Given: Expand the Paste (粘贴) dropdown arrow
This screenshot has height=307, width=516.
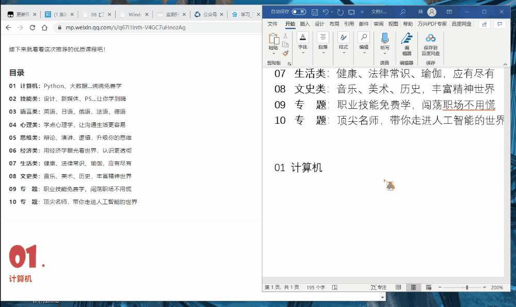Looking at the screenshot, I should [x=273, y=54].
